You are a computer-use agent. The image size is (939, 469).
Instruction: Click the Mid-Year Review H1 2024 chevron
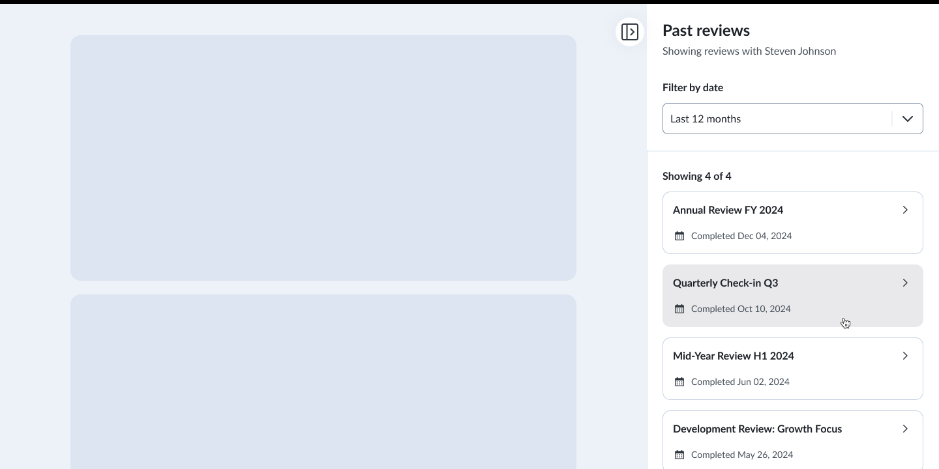coord(905,356)
